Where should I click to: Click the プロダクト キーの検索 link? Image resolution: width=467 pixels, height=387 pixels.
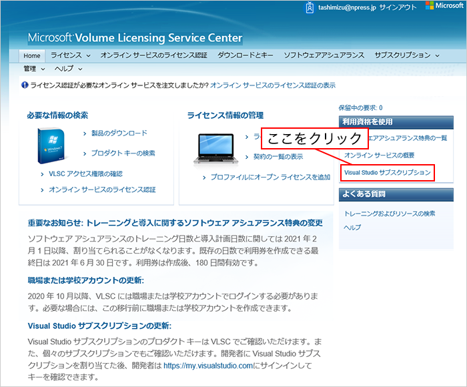click(123, 153)
